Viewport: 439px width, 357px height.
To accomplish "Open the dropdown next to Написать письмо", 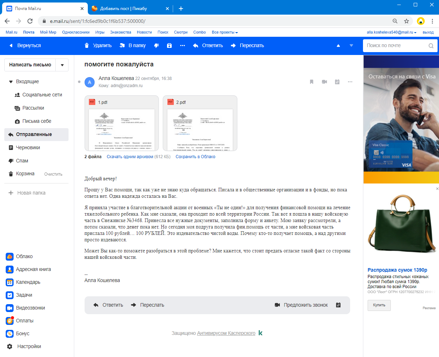I will (x=62, y=65).
